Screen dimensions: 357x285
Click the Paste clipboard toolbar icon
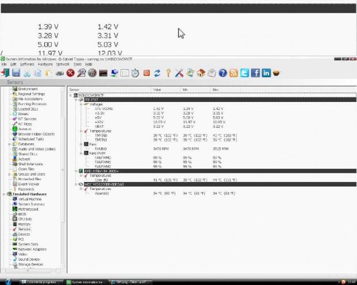pyautogui.click(x=48, y=73)
